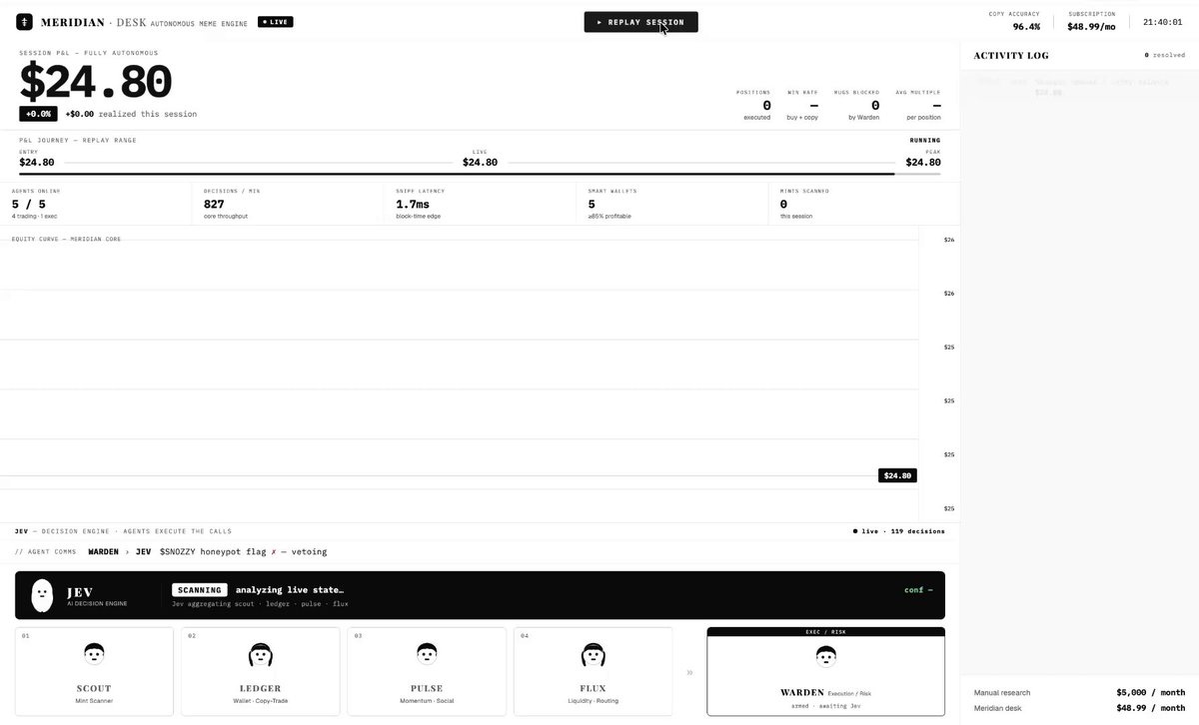Image resolution: width=1199 pixels, height=725 pixels.
Task: Click the SCANNING status badge
Action: pyautogui.click(x=200, y=590)
